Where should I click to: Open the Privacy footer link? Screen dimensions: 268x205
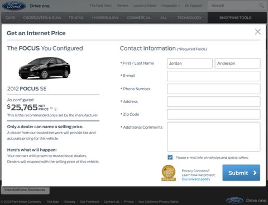pos(128,202)
